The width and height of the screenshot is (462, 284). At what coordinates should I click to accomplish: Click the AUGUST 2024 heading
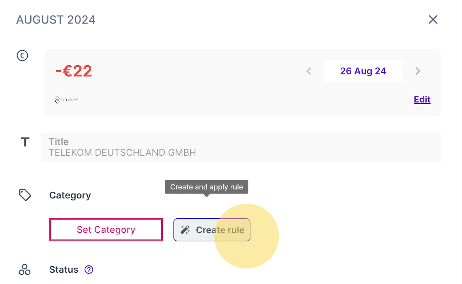56,19
